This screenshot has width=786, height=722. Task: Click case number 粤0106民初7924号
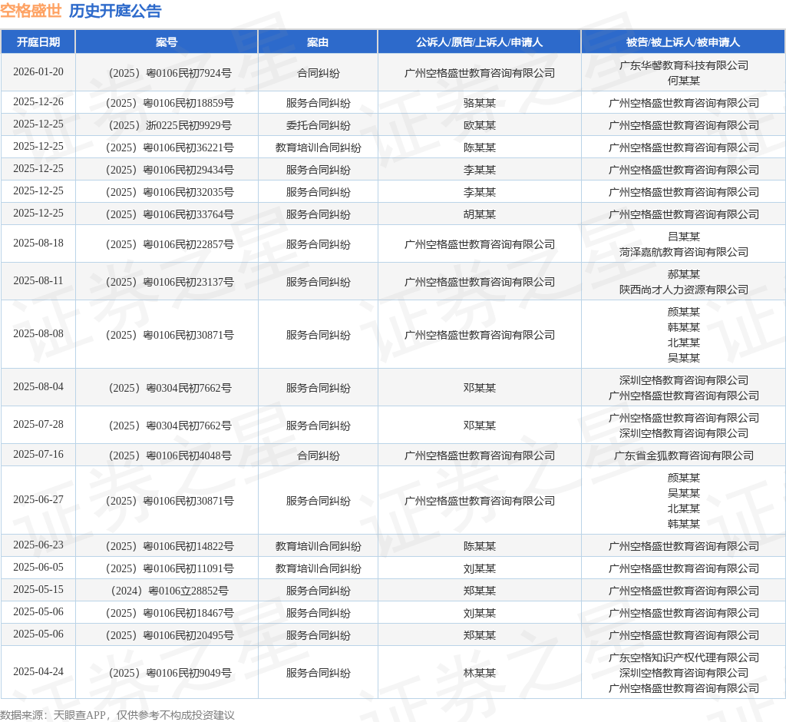click(170, 73)
